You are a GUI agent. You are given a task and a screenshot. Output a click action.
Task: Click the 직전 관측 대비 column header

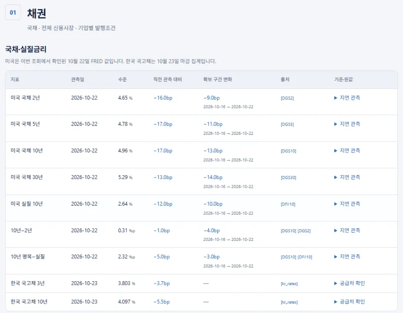point(167,79)
